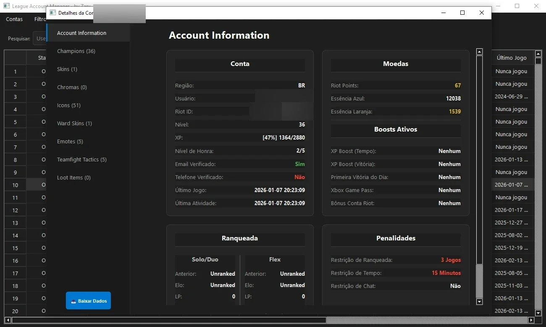Viewport: 546px width, 327px height.
Task: Click main window horizontal scroll-left arrow
Action: tap(8, 320)
